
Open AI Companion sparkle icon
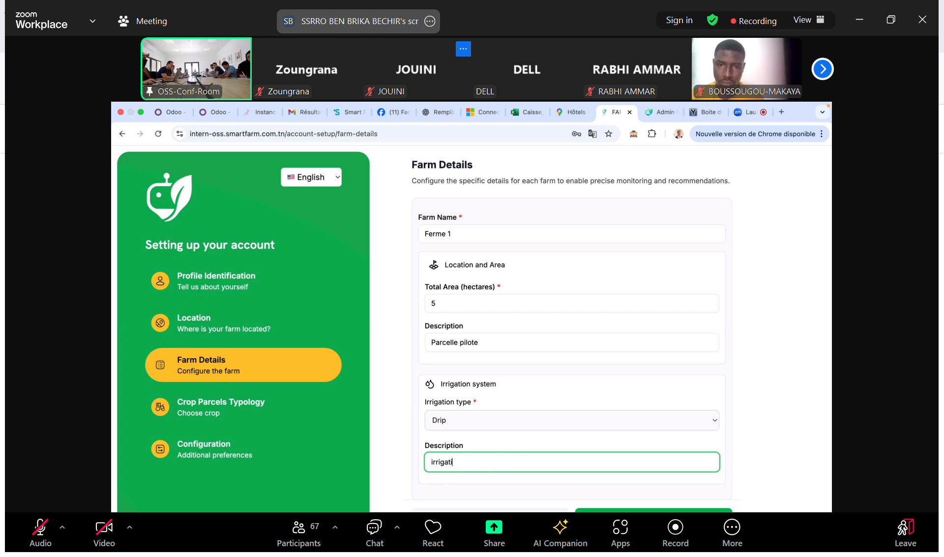tap(560, 528)
